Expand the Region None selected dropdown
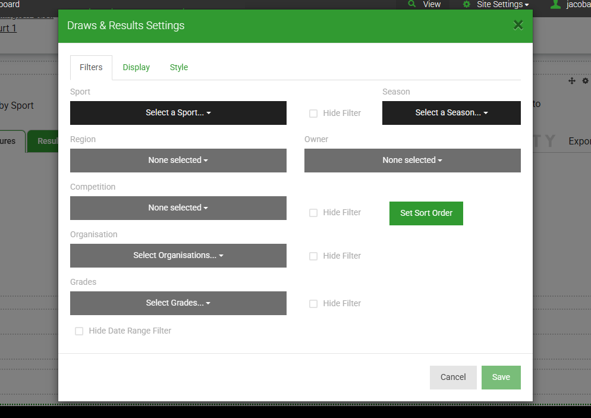Screen dimensions: 591x418 point(178,160)
